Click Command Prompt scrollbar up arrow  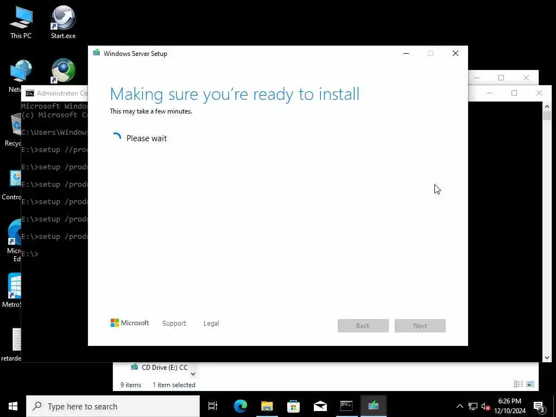click(x=547, y=106)
